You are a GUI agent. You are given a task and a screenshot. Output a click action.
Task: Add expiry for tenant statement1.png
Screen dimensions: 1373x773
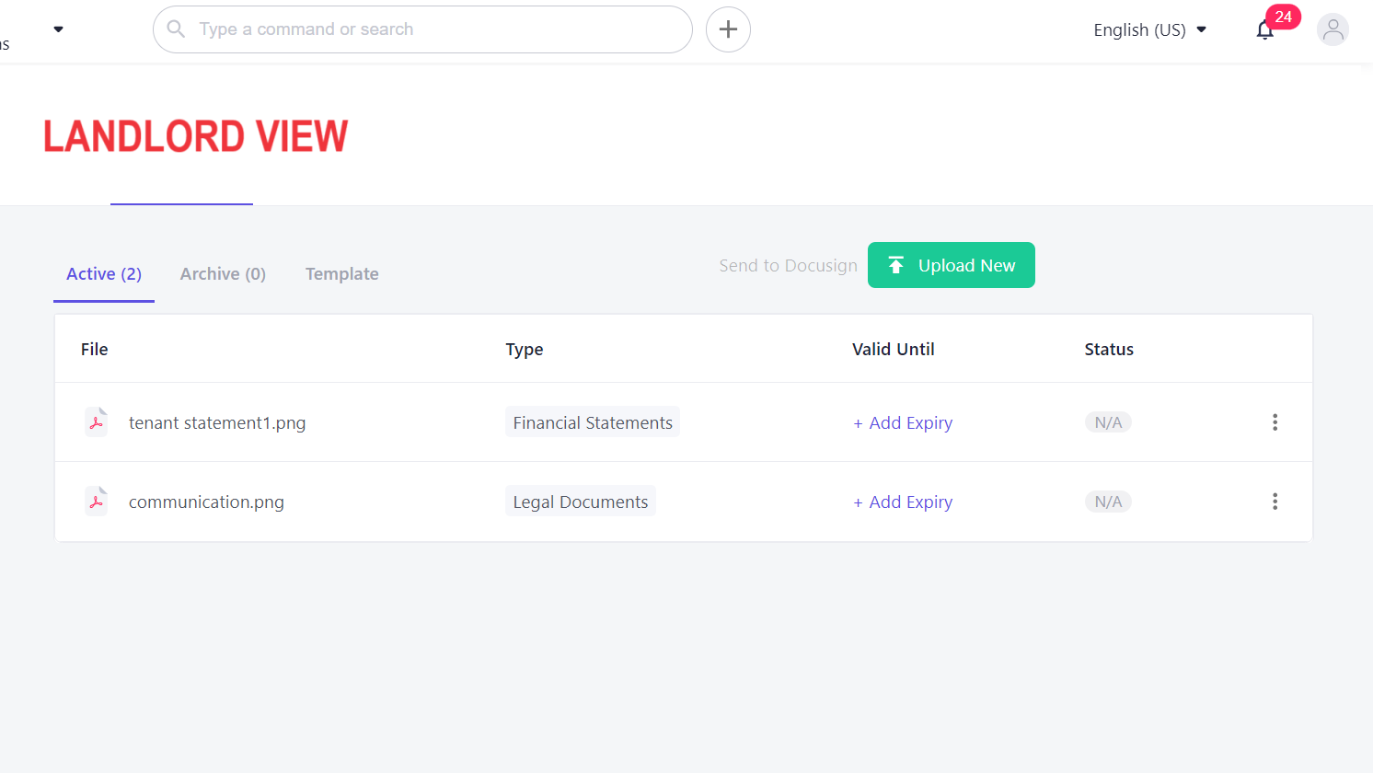903,422
